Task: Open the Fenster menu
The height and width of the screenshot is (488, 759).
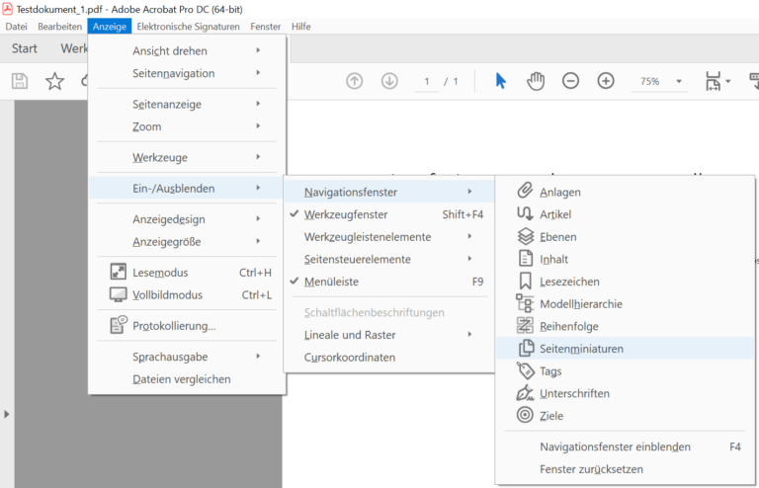Action: coord(265,26)
